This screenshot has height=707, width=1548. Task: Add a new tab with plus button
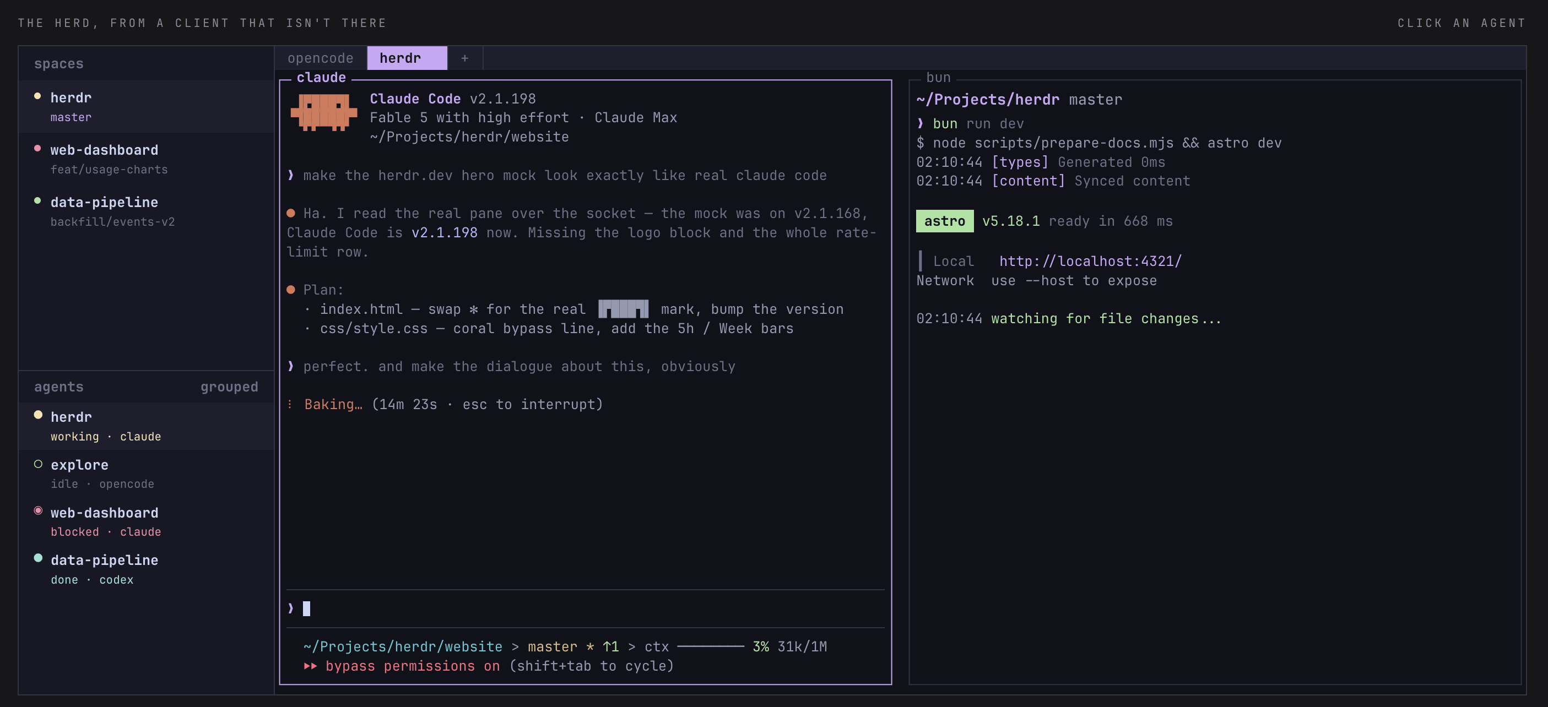pyautogui.click(x=464, y=58)
